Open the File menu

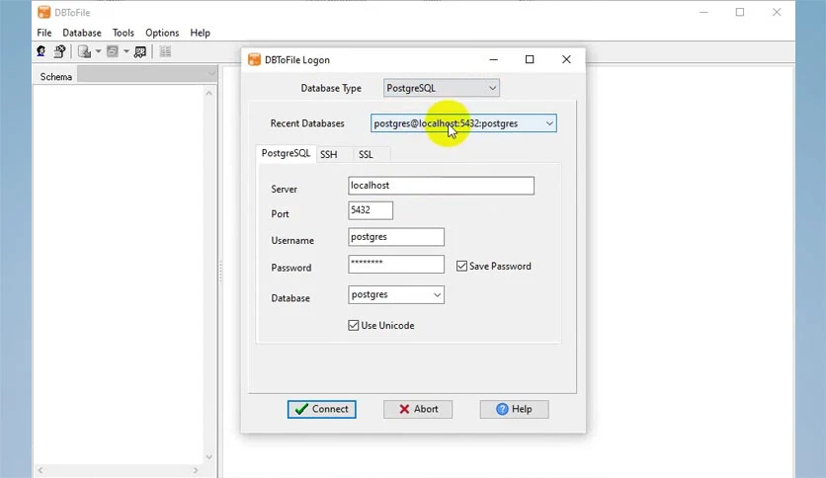[x=44, y=33]
